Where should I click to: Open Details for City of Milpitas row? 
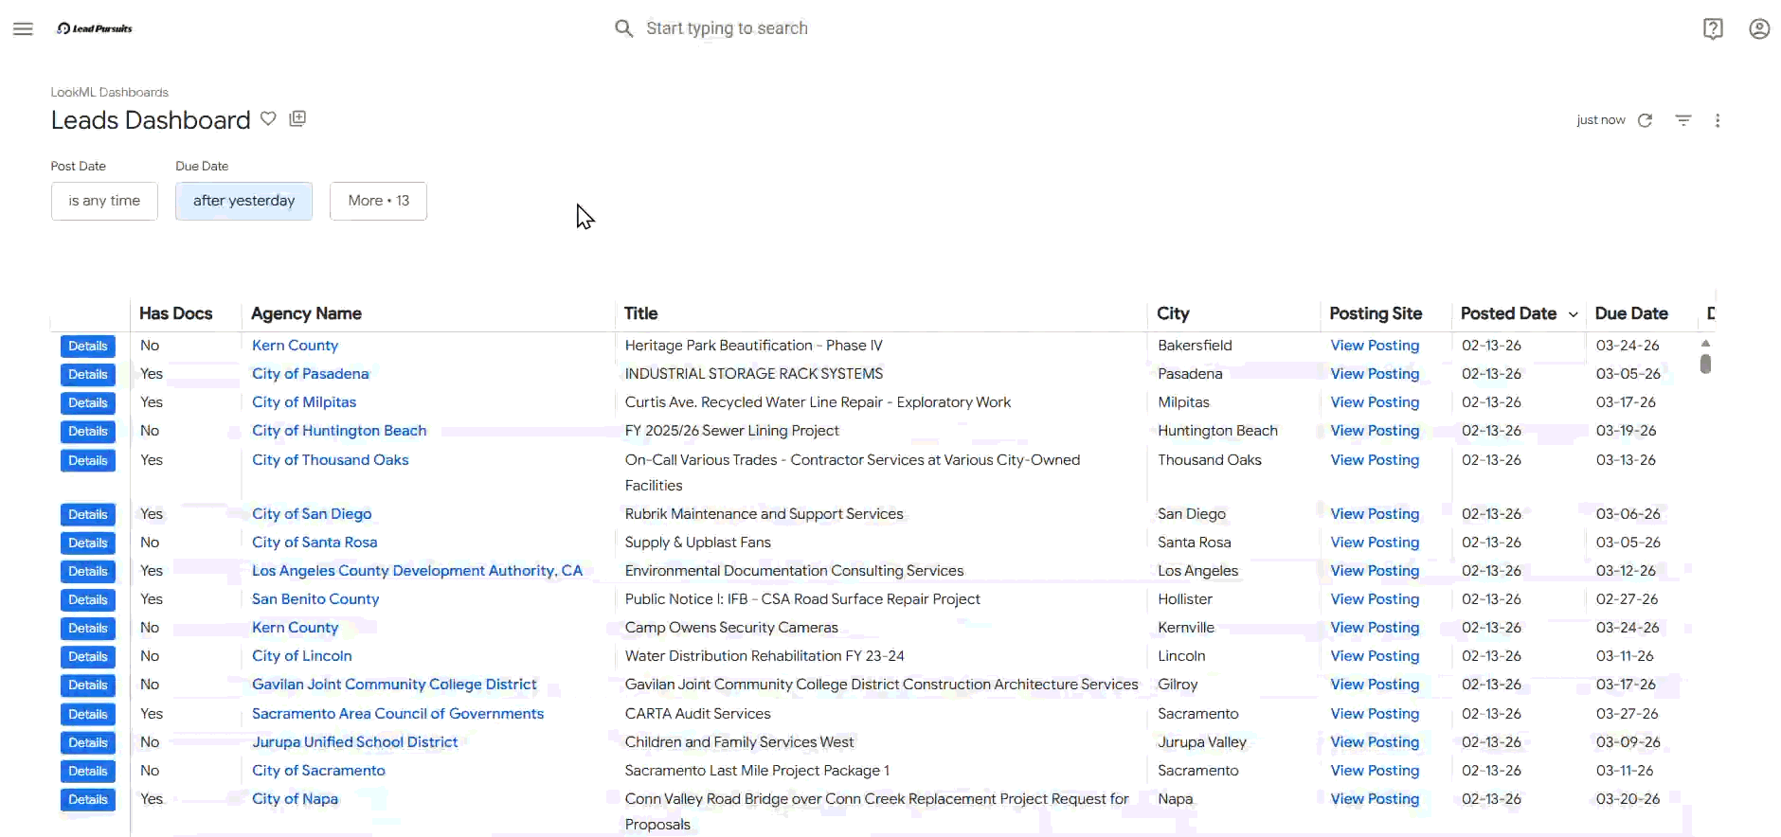[88, 403]
